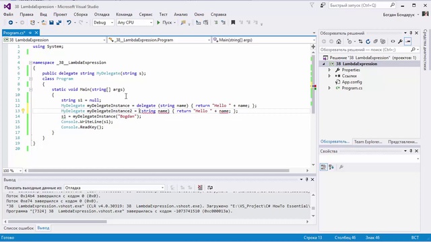The height and width of the screenshot is (242, 431).
Task: Click the Pending Changes Filter clock icon
Action: click(x=350, y=42)
